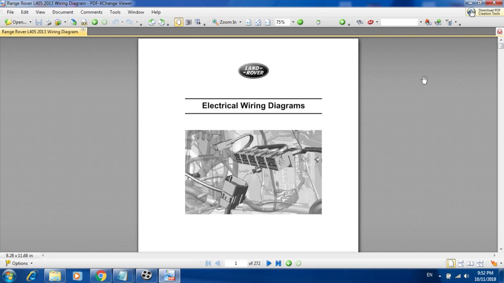504x283 pixels.
Task: Select the Hand tool
Action: (179, 22)
